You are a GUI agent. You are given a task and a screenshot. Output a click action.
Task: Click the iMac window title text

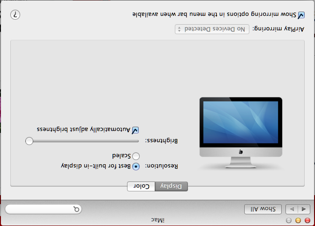pyautogui.click(x=157, y=220)
